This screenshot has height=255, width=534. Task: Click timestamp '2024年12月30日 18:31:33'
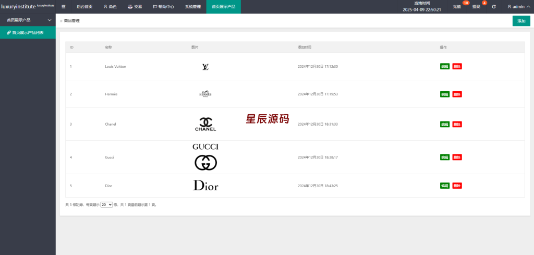[318, 124]
